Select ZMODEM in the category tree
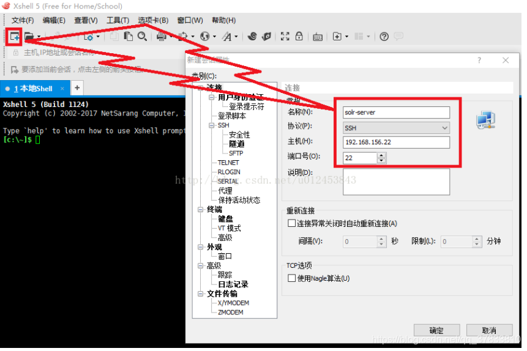Image resolution: width=527 pixels, height=351 pixels. pos(231,312)
